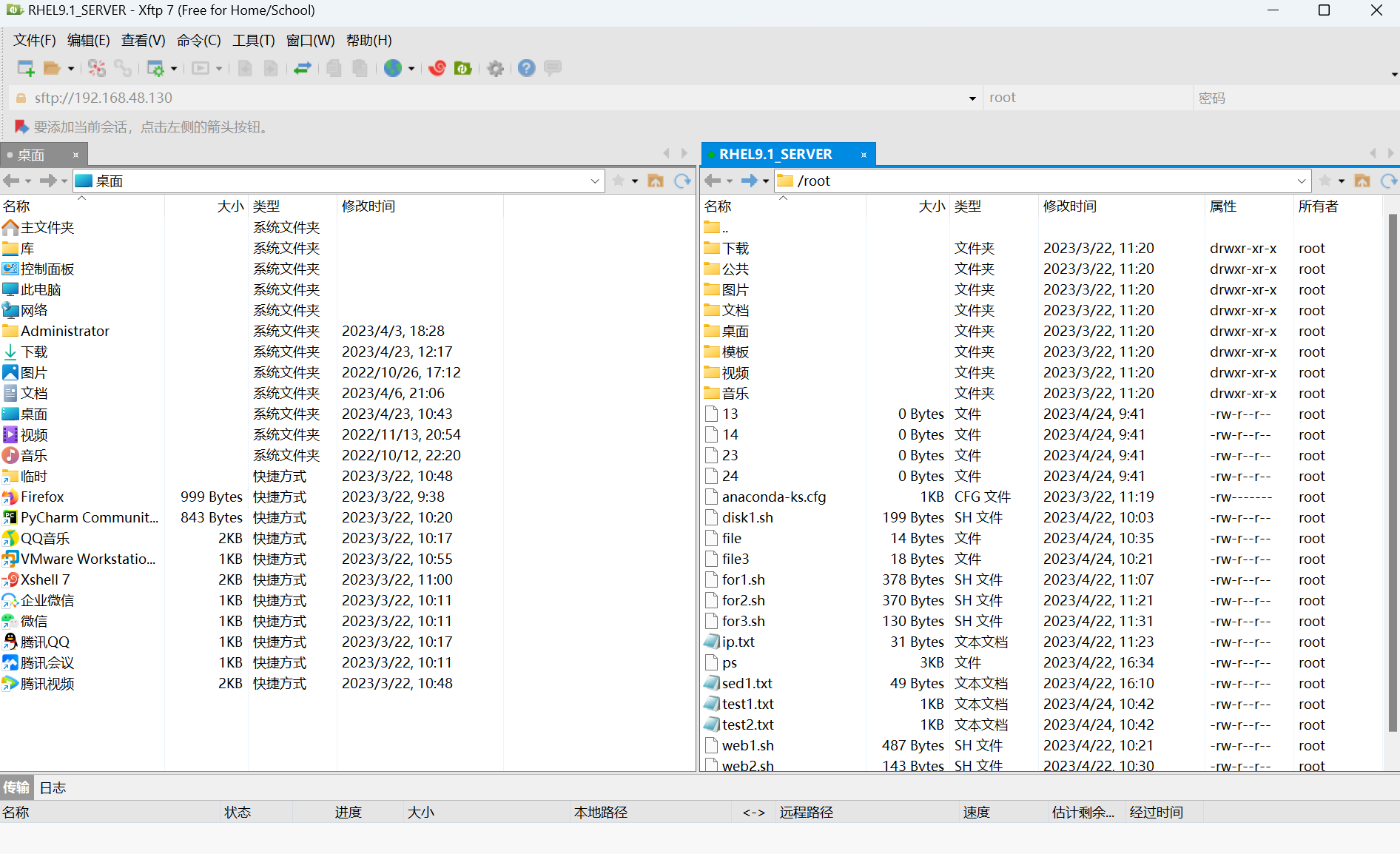Image resolution: width=1400 pixels, height=854 pixels.
Task: Sort remote files by 属性 column
Action: [1249, 206]
